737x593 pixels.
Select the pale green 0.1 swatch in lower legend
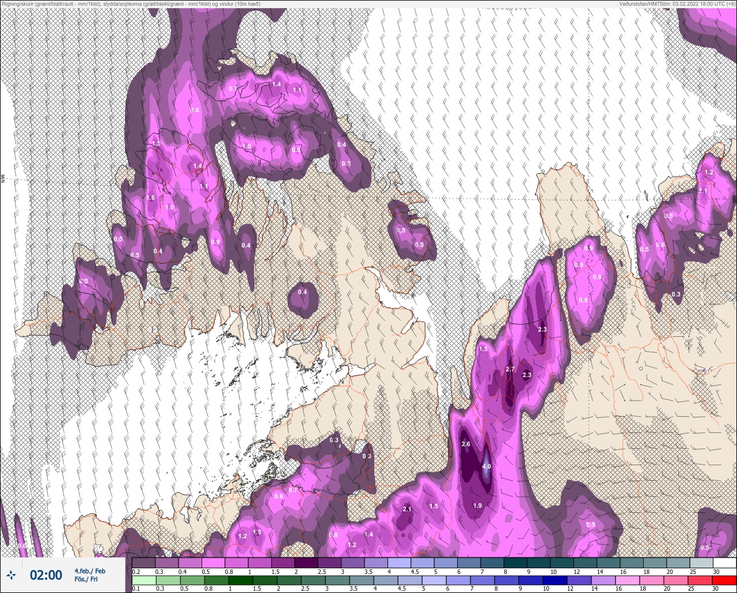click(144, 580)
